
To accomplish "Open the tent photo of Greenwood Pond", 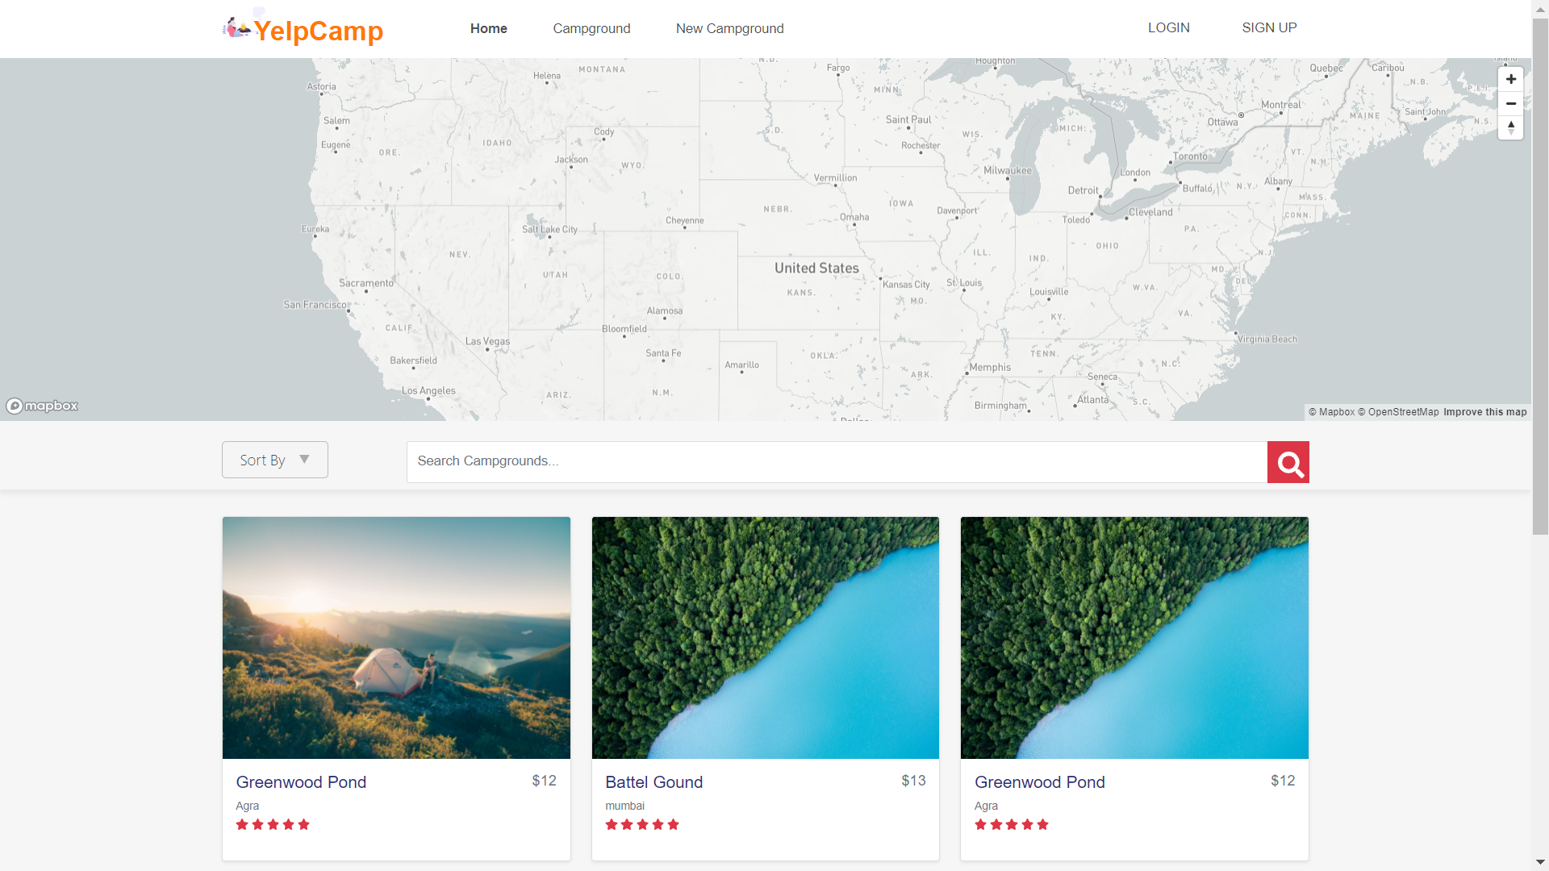I will (396, 637).
